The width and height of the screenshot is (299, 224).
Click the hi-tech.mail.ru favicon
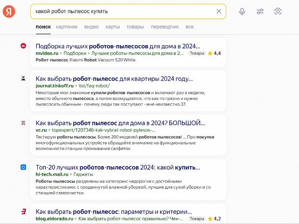point(23,167)
